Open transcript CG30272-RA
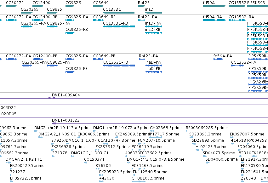268x183 pixels. 11,20
